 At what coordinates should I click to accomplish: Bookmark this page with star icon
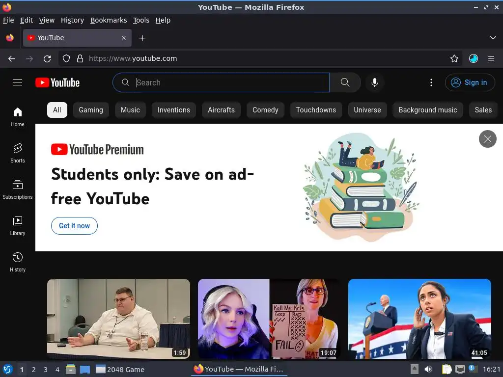(x=454, y=58)
